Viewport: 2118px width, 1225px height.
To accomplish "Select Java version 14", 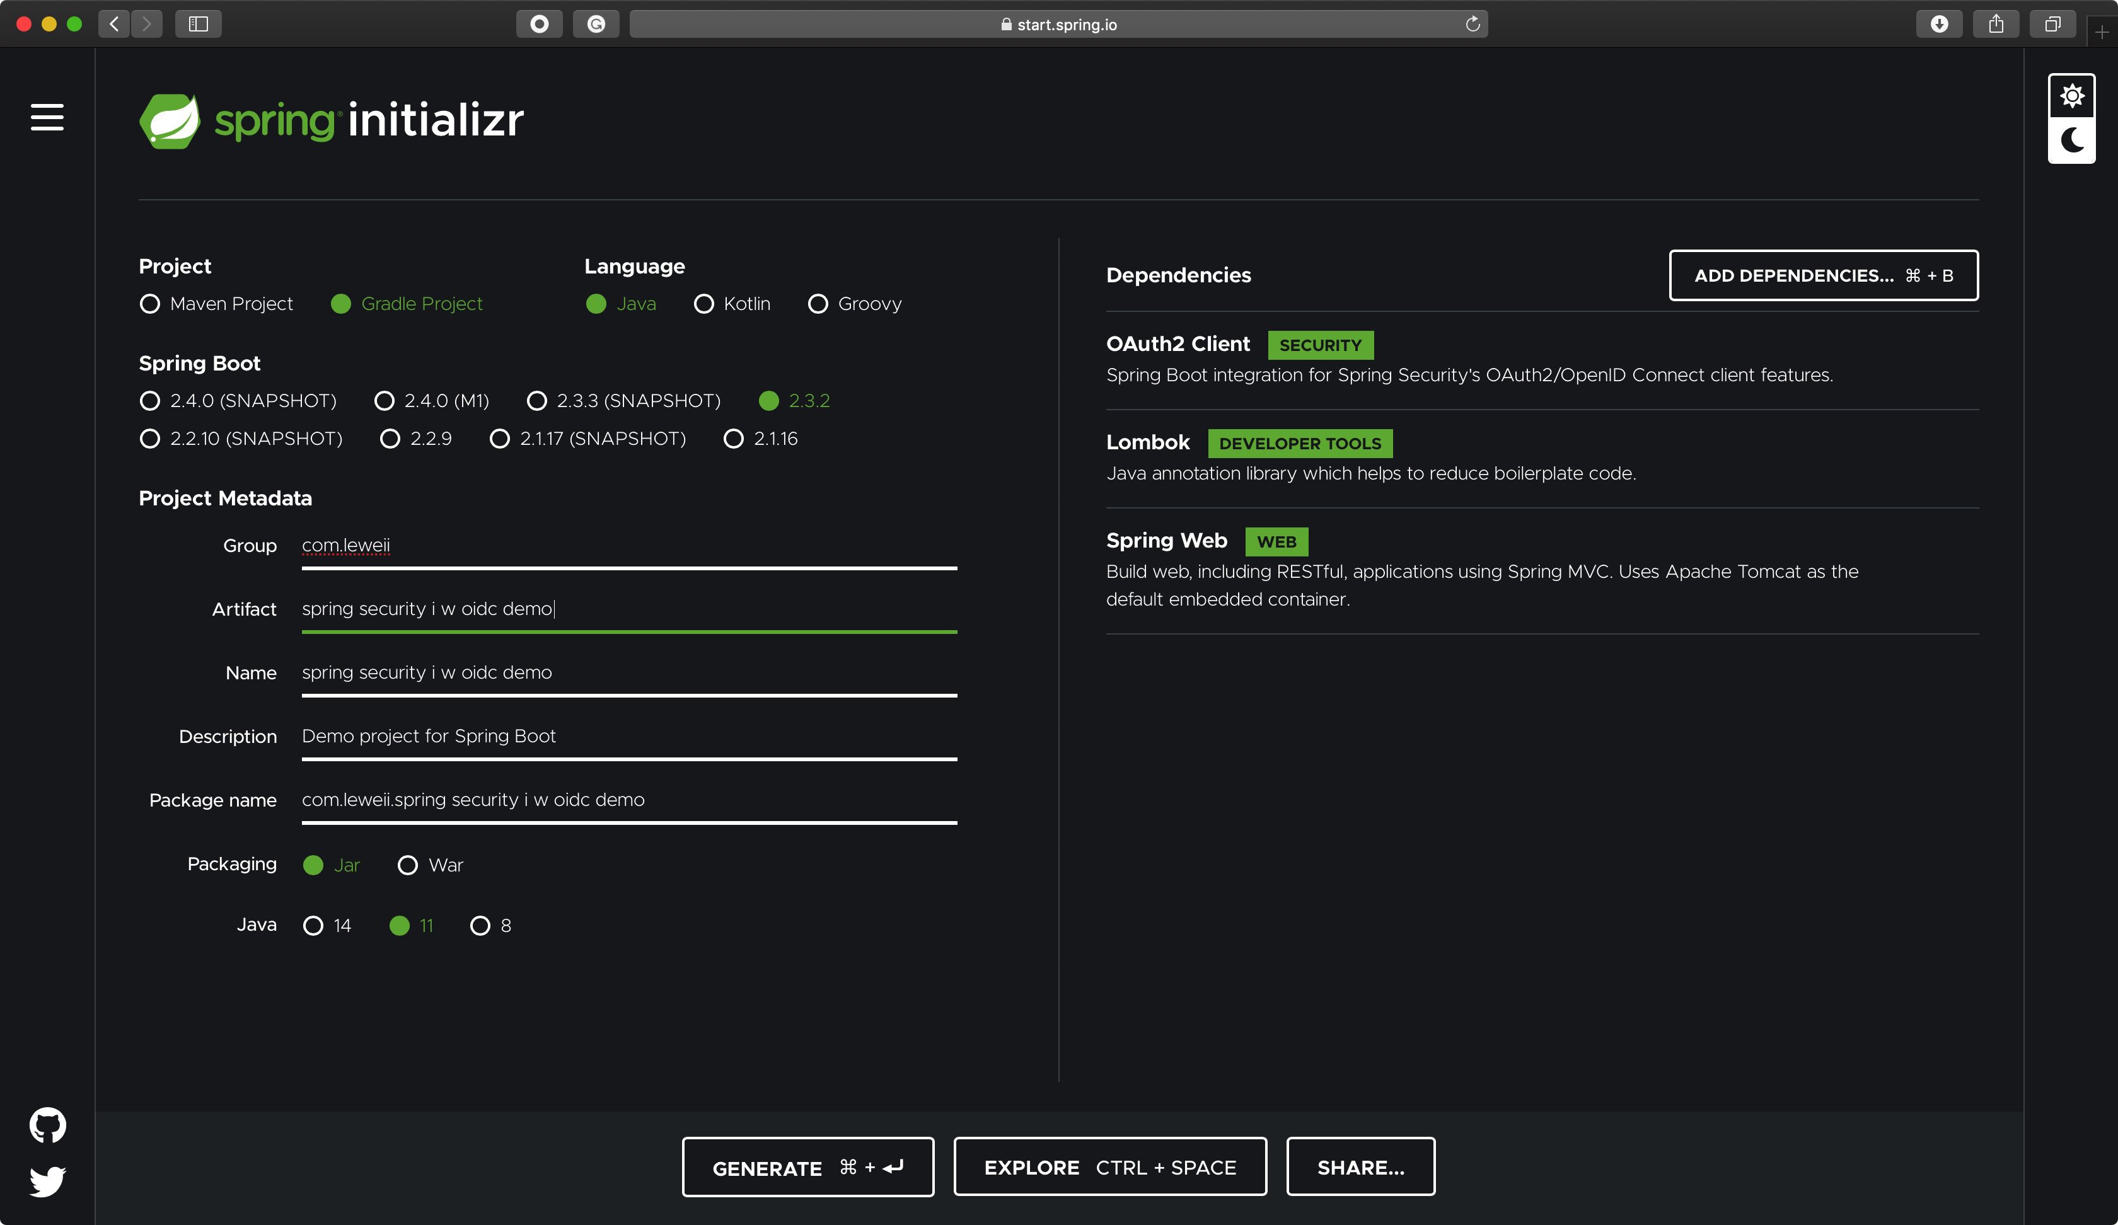I will click(x=327, y=925).
